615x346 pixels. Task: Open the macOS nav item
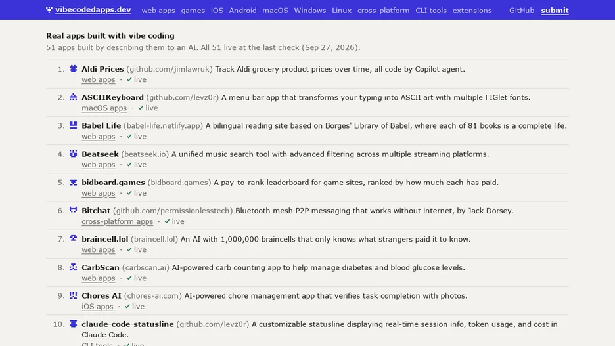275,11
